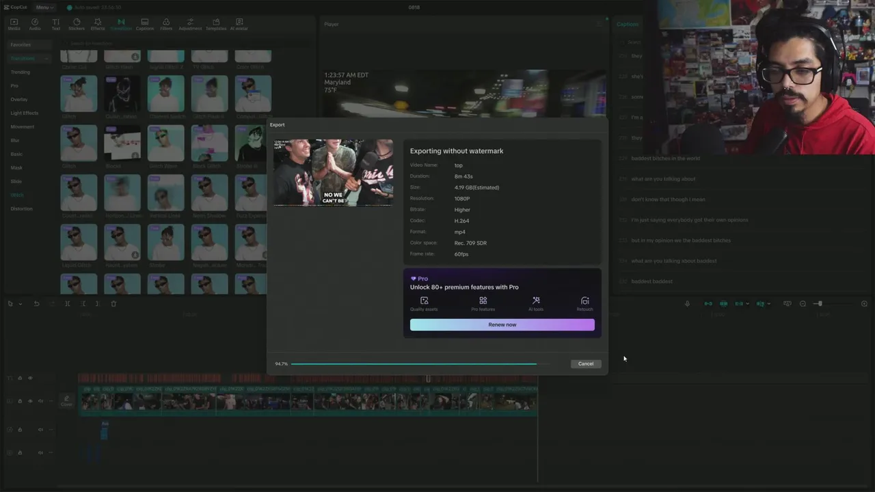Click the Pro features icon in Pro banner
The width and height of the screenshot is (875, 492).
coord(483,301)
